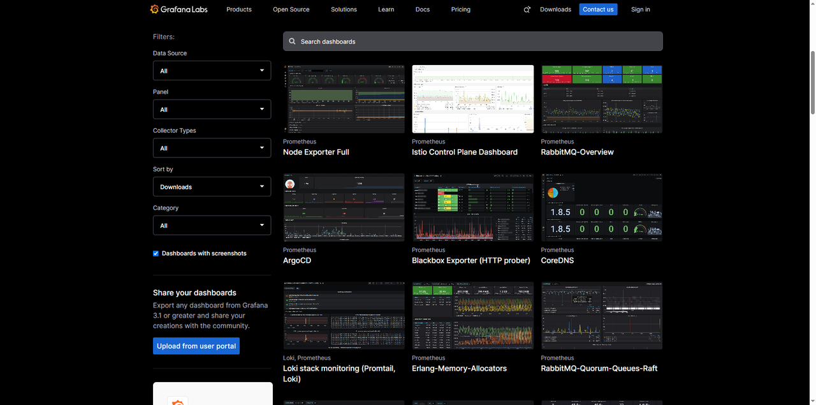Click the Share your dashboards heading

point(194,293)
